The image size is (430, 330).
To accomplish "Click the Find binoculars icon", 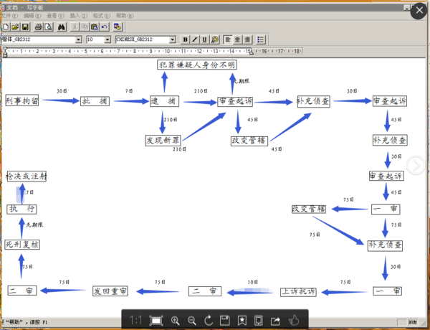I will click(x=60, y=27).
